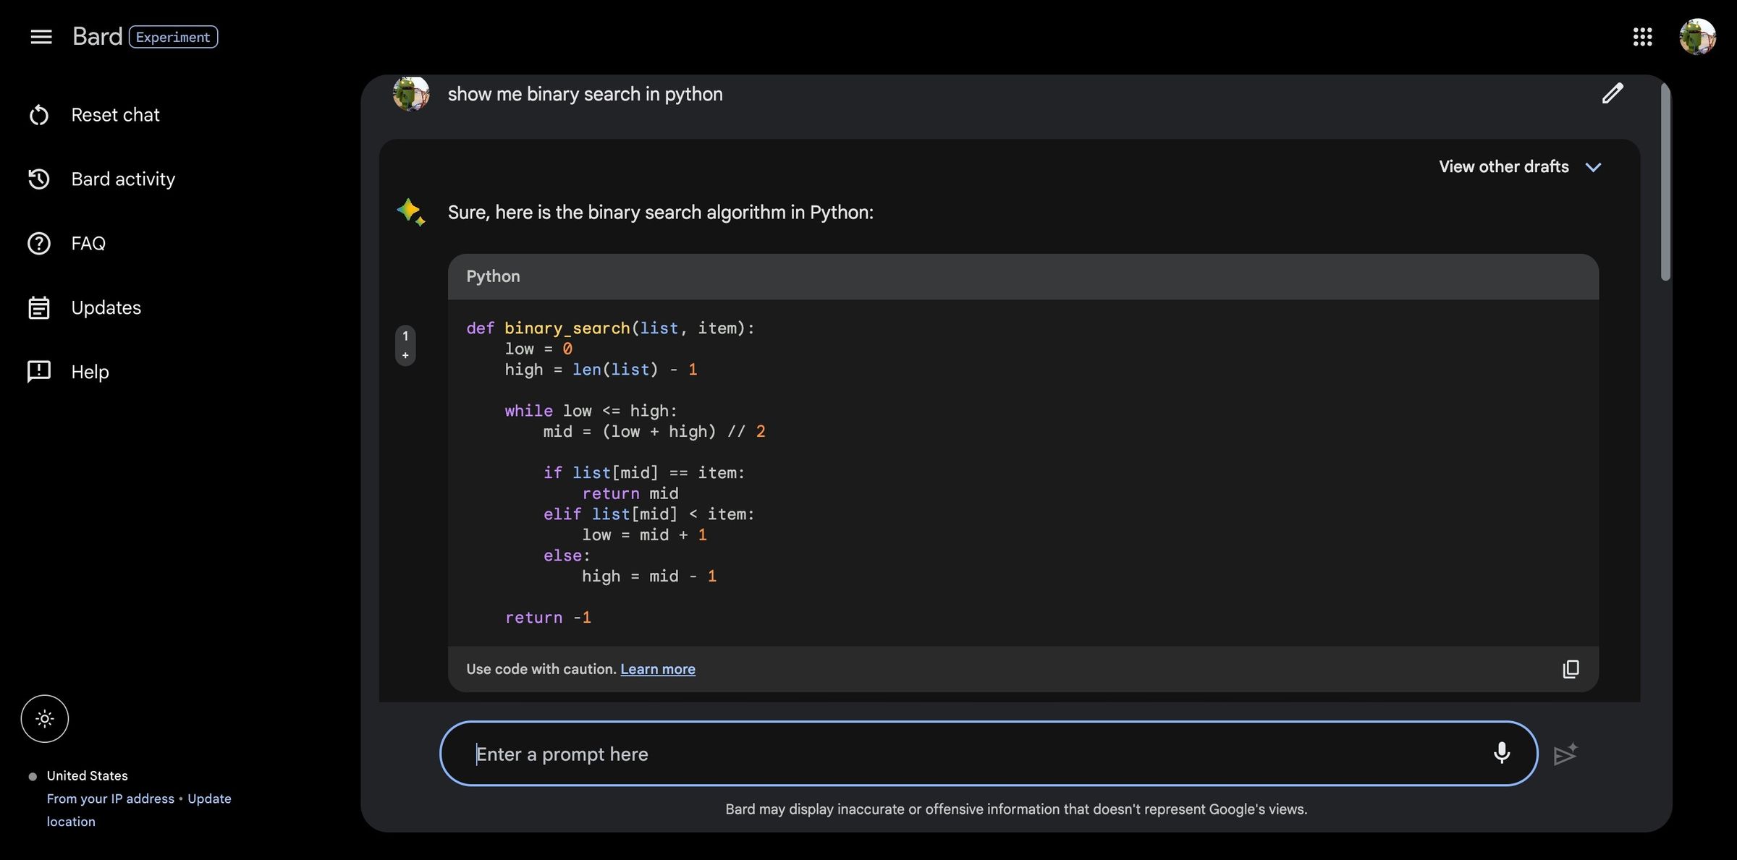The height and width of the screenshot is (860, 1737).
Task: Open the Learn more link
Action: pos(657,669)
